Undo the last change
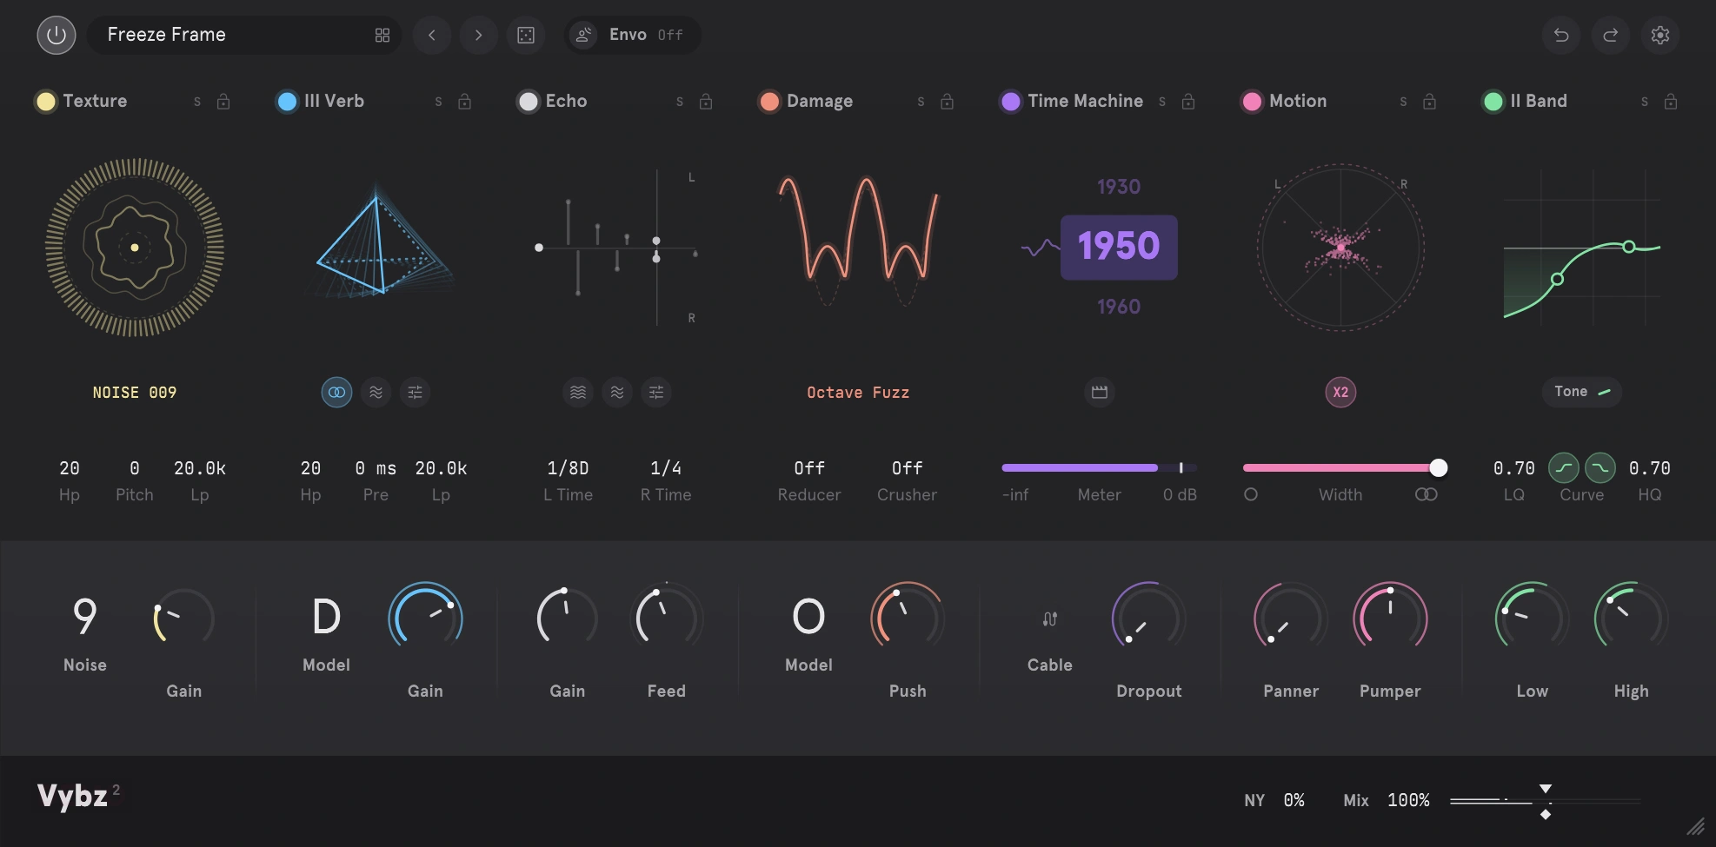 pos(1561,36)
